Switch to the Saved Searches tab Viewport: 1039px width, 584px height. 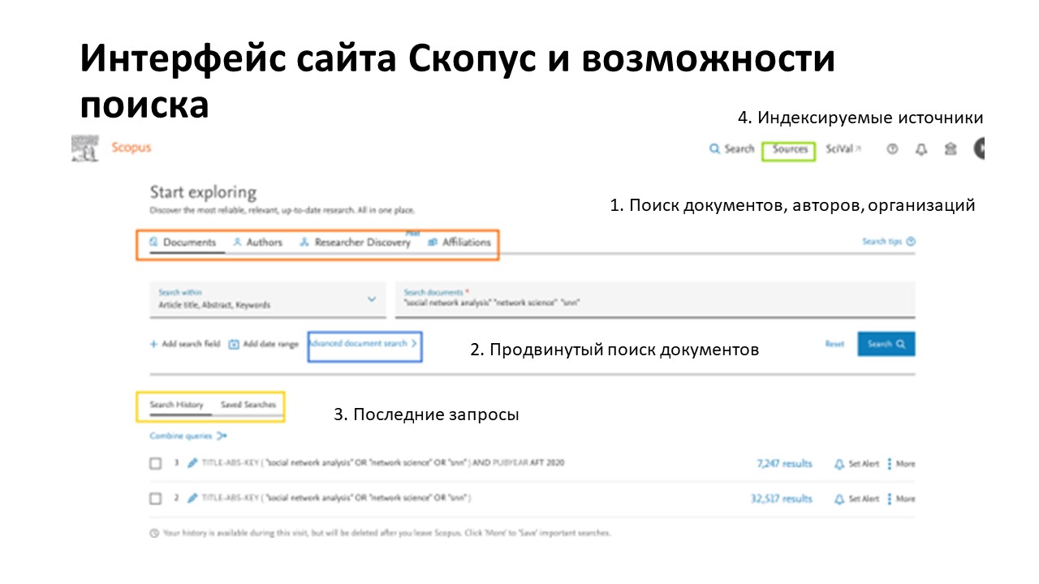click(x=248, y=405)
